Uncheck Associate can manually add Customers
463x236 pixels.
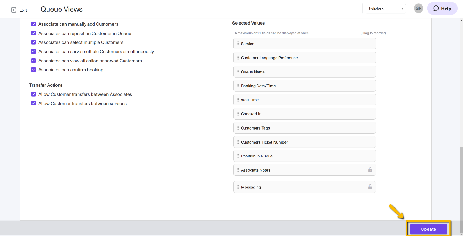(x=34, y=24)
